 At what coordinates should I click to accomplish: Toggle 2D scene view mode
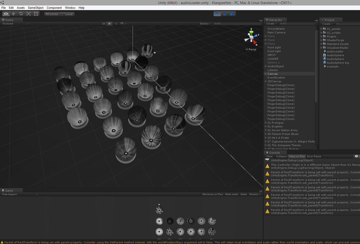(104, 23)
